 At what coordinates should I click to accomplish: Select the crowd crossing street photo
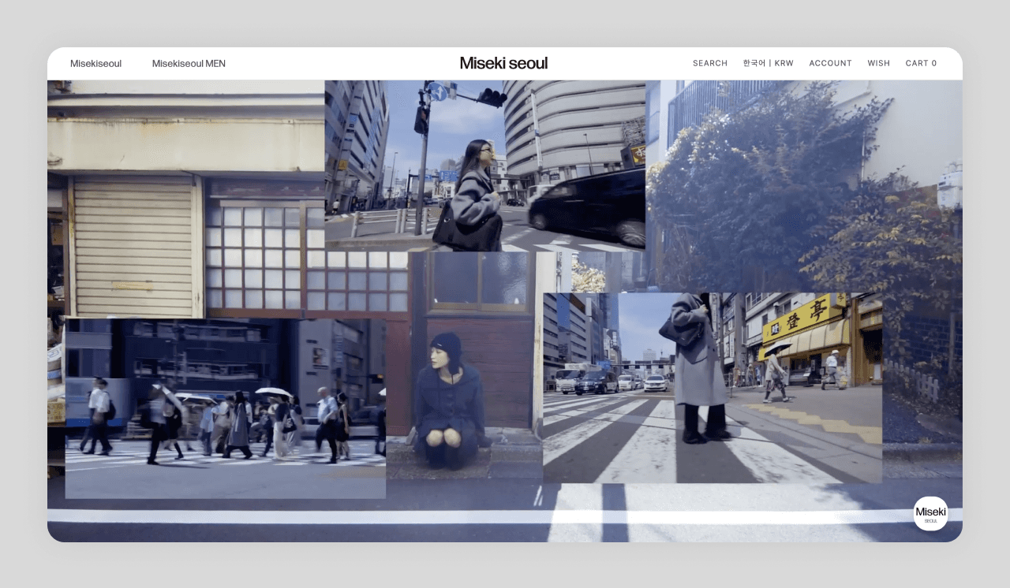click(226, 408)
